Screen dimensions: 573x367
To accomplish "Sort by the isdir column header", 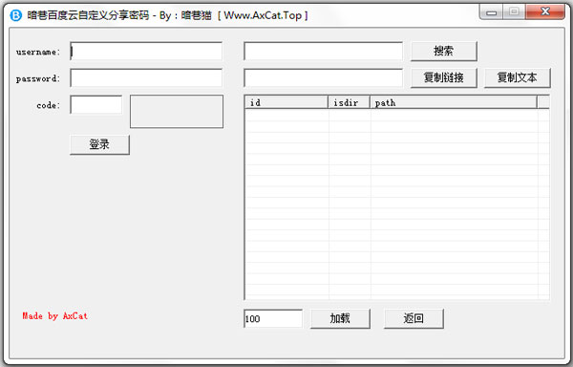I will pos(349,102).
